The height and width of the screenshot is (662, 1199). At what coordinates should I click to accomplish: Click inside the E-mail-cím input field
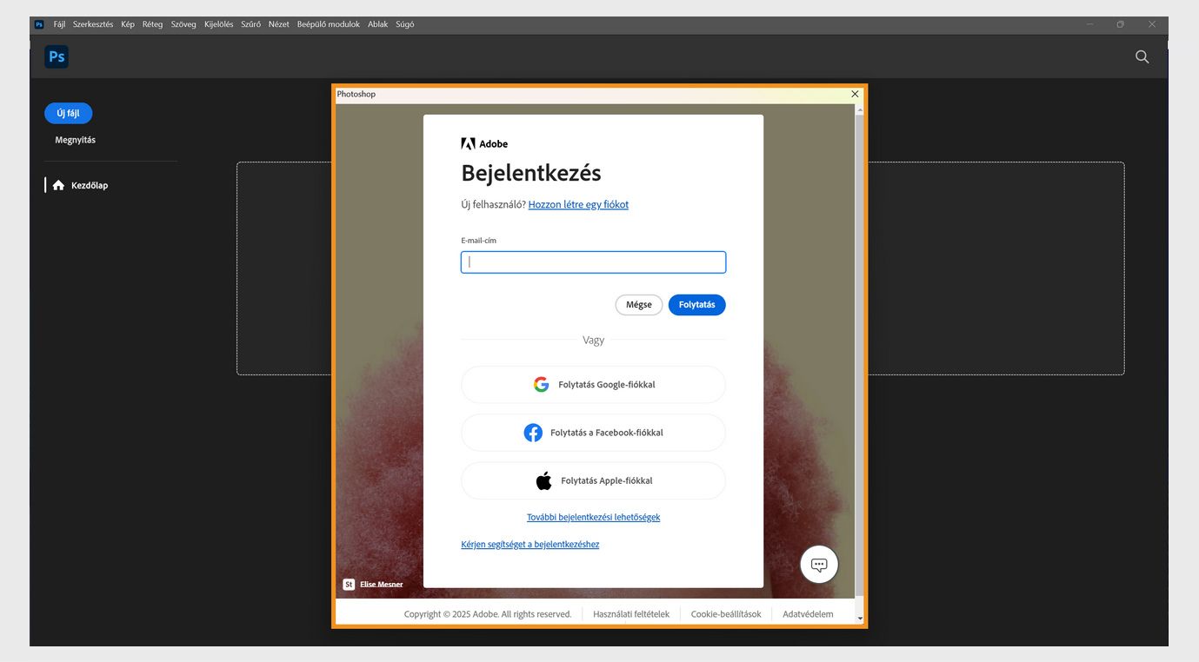coord(593,261)
